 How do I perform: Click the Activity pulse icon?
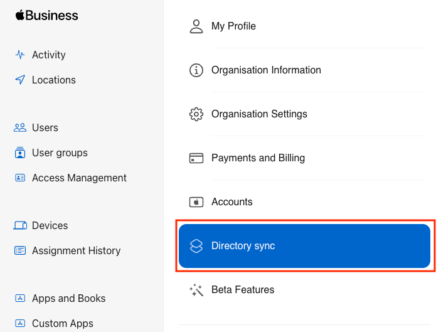click(20, 55)
